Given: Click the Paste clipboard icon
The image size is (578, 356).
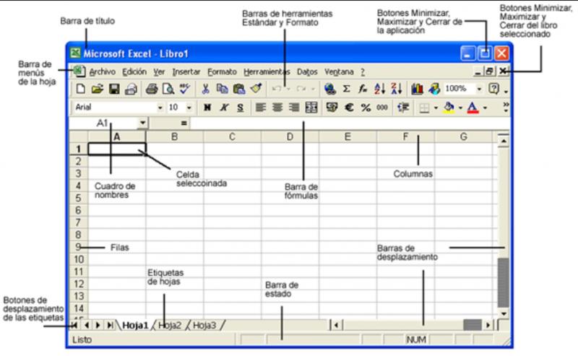Looking at the screenshot, I should click(x=239, y=89).
